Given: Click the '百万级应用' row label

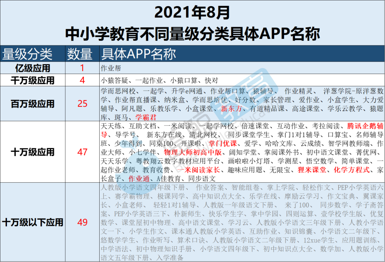Looking at the screenshot, I should click(33, 104).
